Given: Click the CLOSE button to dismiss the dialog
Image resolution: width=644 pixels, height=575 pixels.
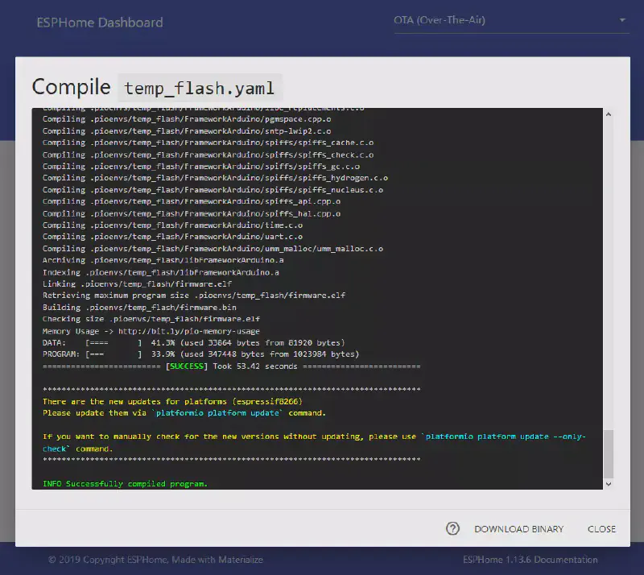Looking at the screenshot, I should (601, 529).
